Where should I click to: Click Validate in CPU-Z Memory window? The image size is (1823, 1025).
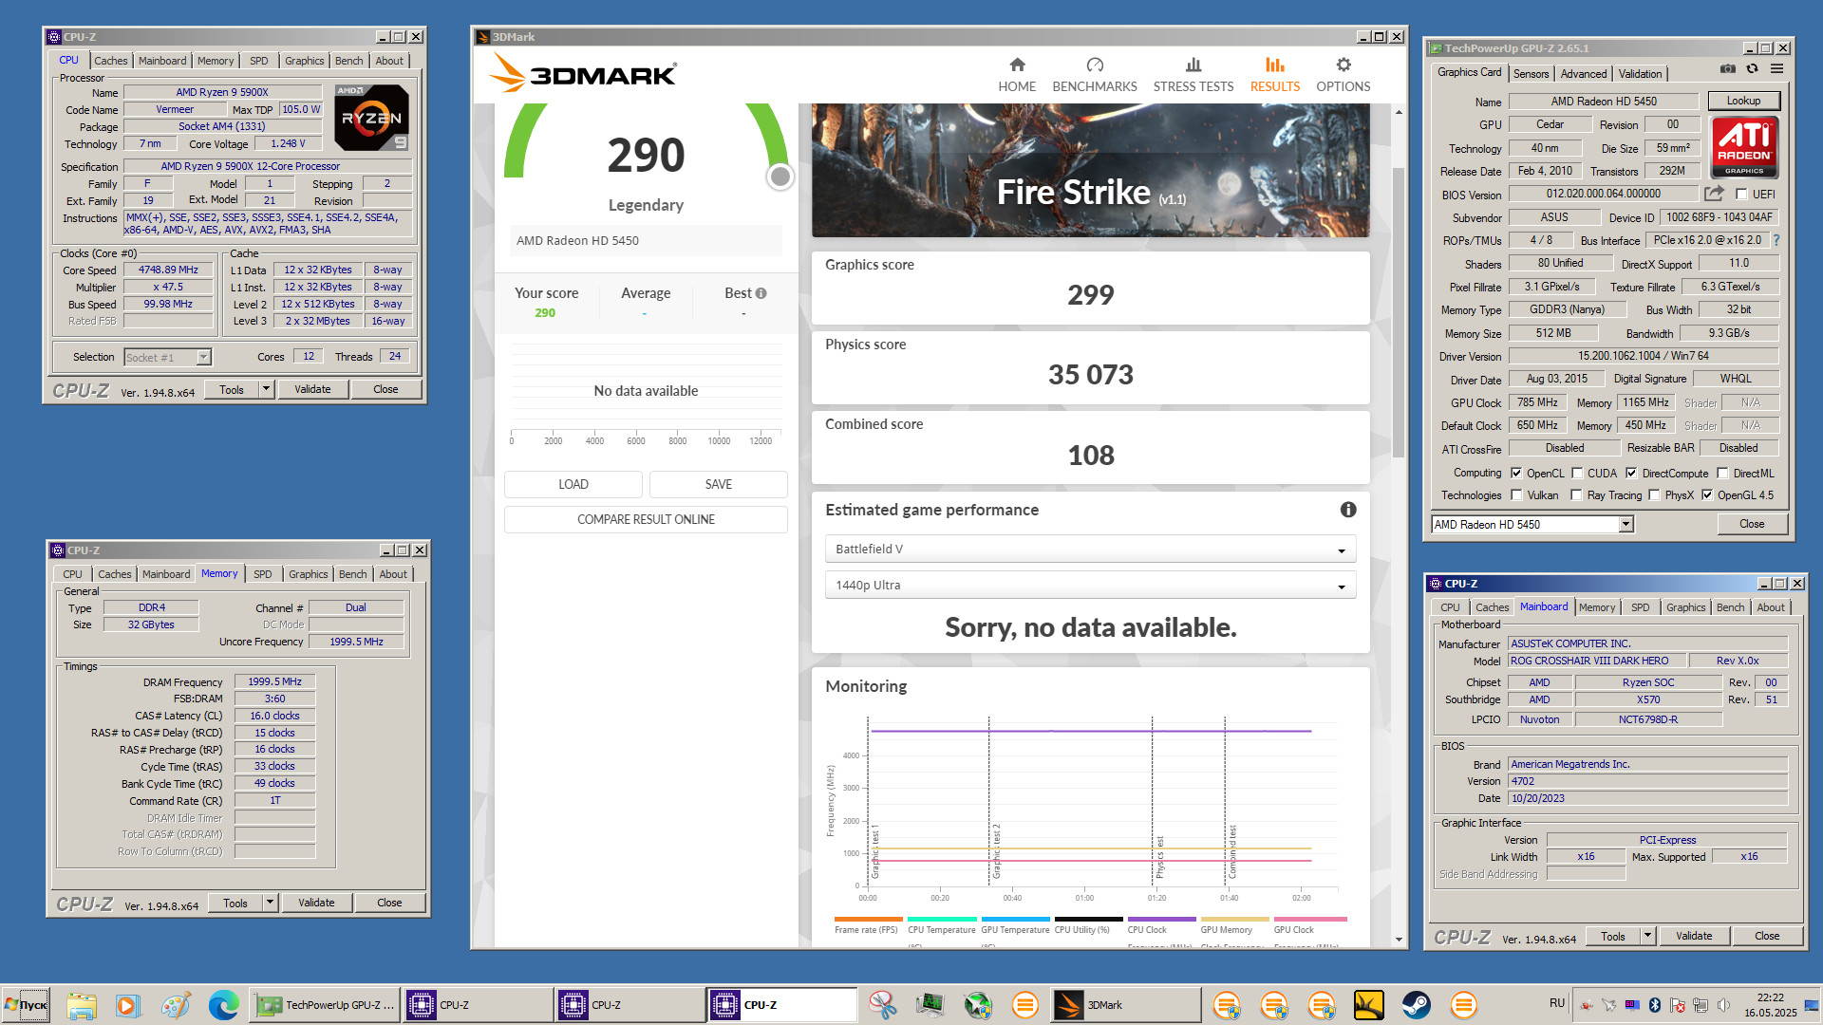pyautogui.click(x=316, y=903)
